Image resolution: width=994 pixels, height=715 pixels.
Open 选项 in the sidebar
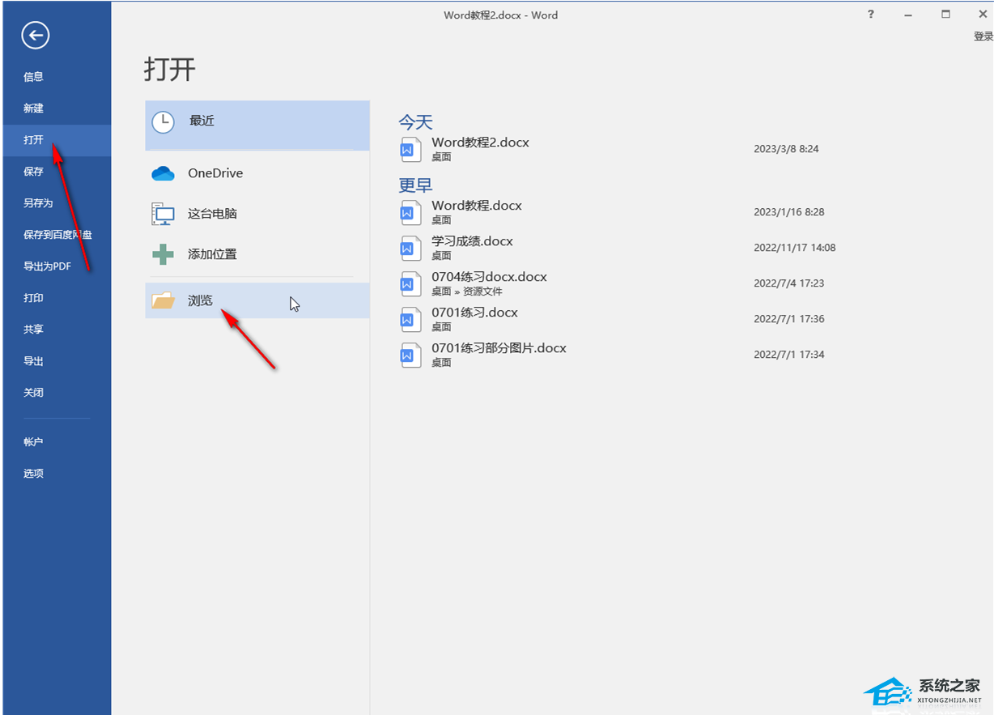pos(33,474)
